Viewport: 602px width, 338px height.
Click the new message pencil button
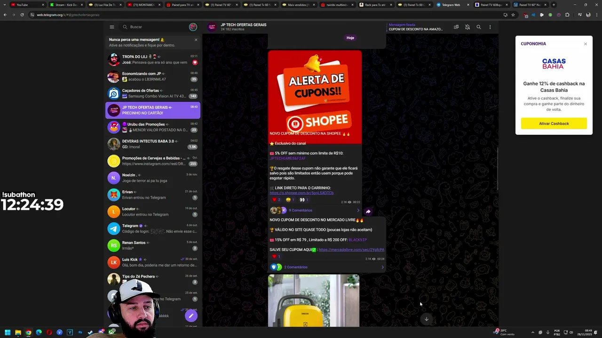(x=191, y=315)
